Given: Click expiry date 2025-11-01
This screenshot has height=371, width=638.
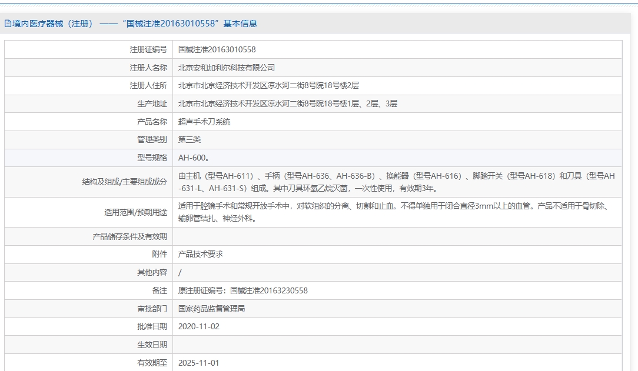Looking at the screenshot, I should click(198, 363).
